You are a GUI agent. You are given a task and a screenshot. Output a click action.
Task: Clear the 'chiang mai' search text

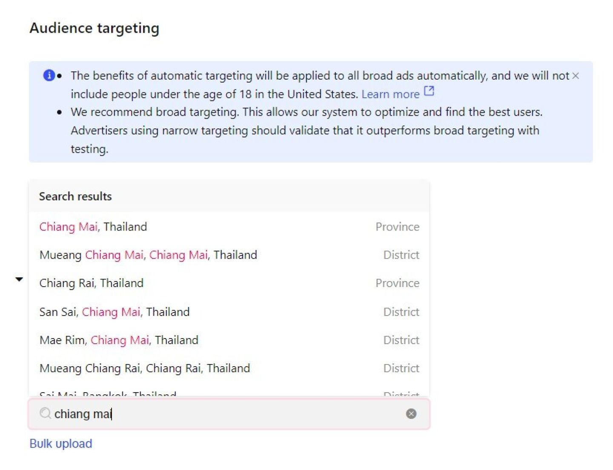tap(411, 414)
